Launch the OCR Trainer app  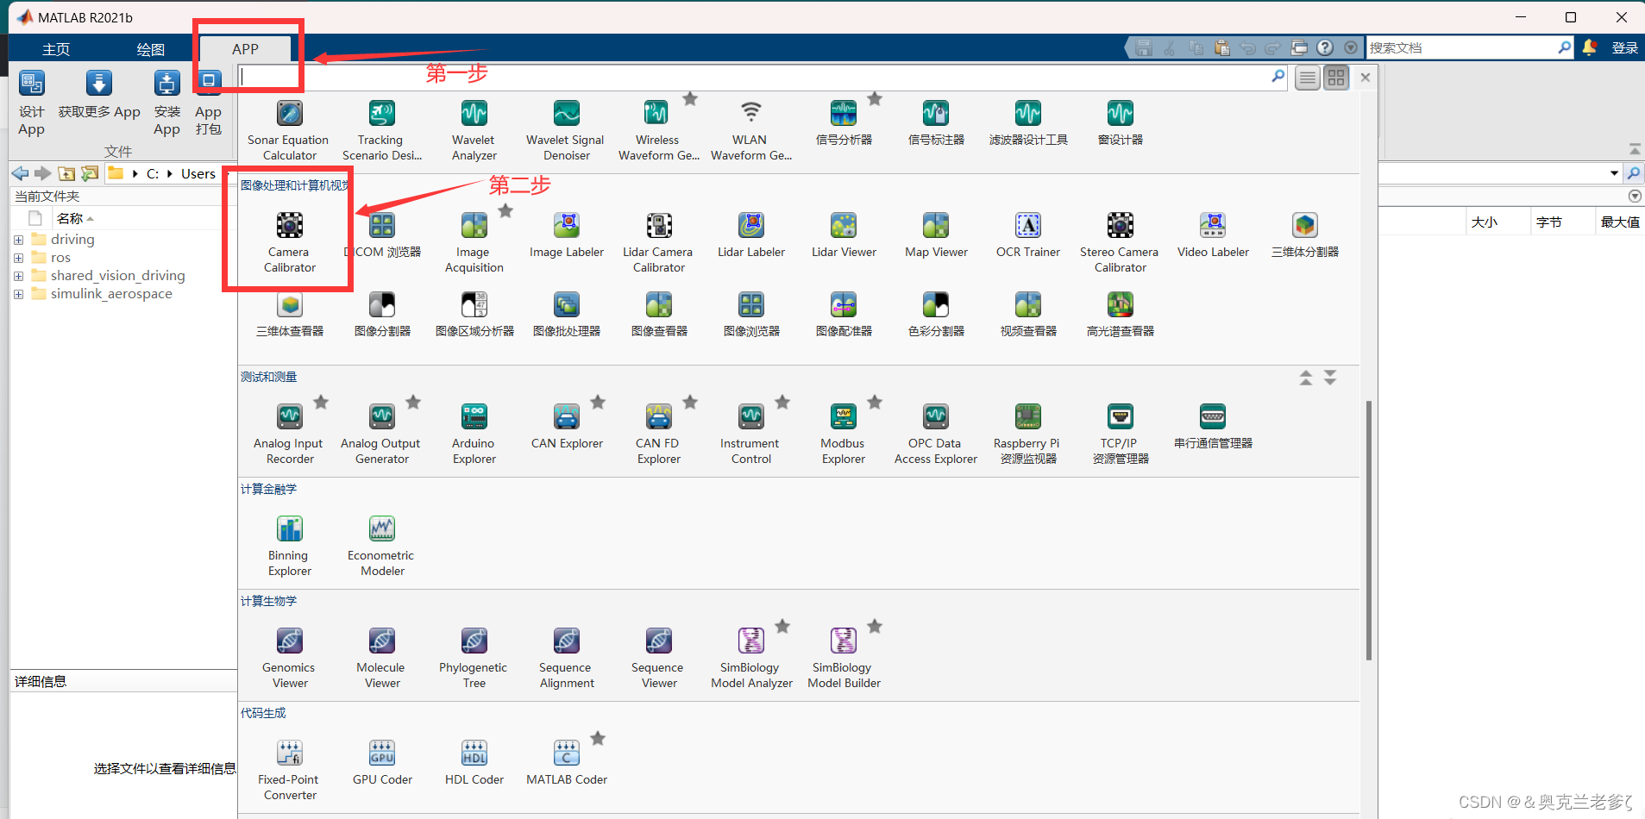[1028, 235]
